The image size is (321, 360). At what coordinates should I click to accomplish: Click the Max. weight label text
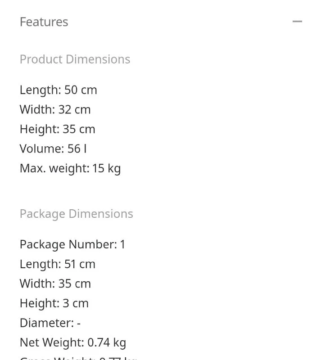pos(54,169)
